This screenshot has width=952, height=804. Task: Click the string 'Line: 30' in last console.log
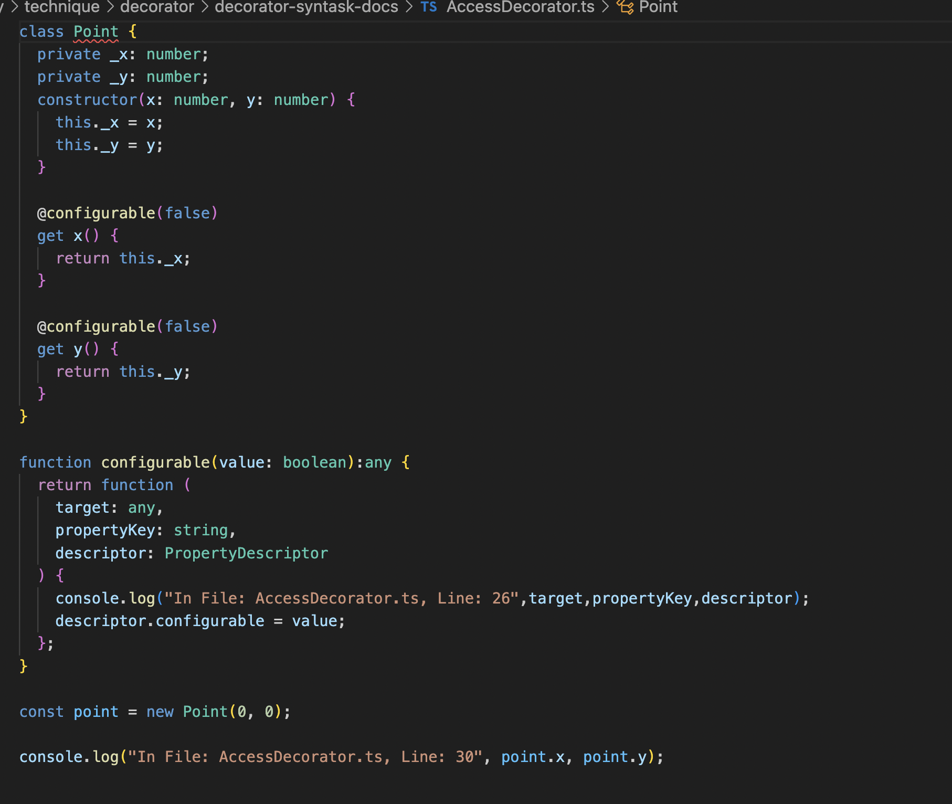(x=437, y=757)
